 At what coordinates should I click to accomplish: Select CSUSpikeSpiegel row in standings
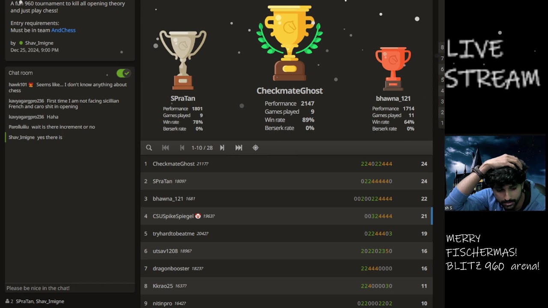coord(286,216)
